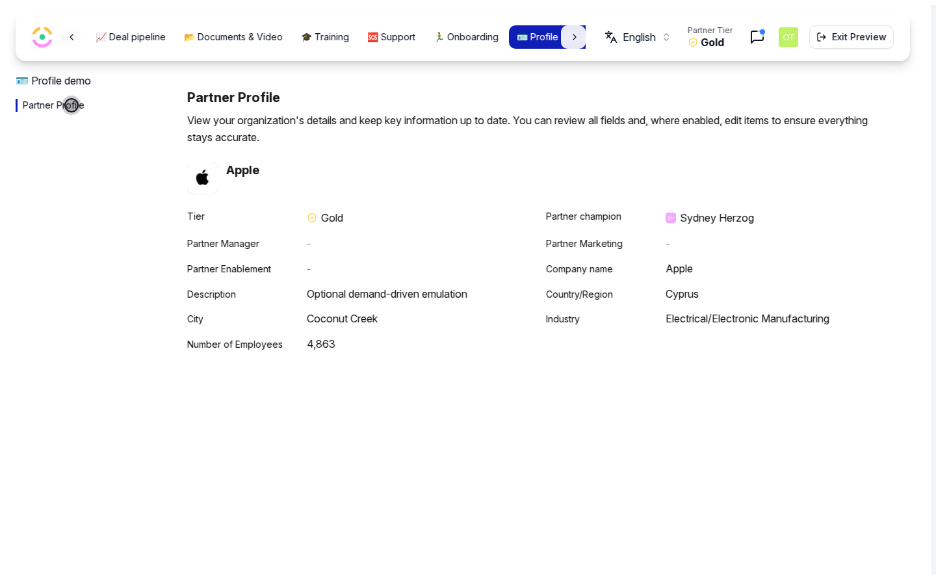Viewport: 936px width, 585px height.
Task: Open the OT user avatar menu
Action: coord(788,37)
